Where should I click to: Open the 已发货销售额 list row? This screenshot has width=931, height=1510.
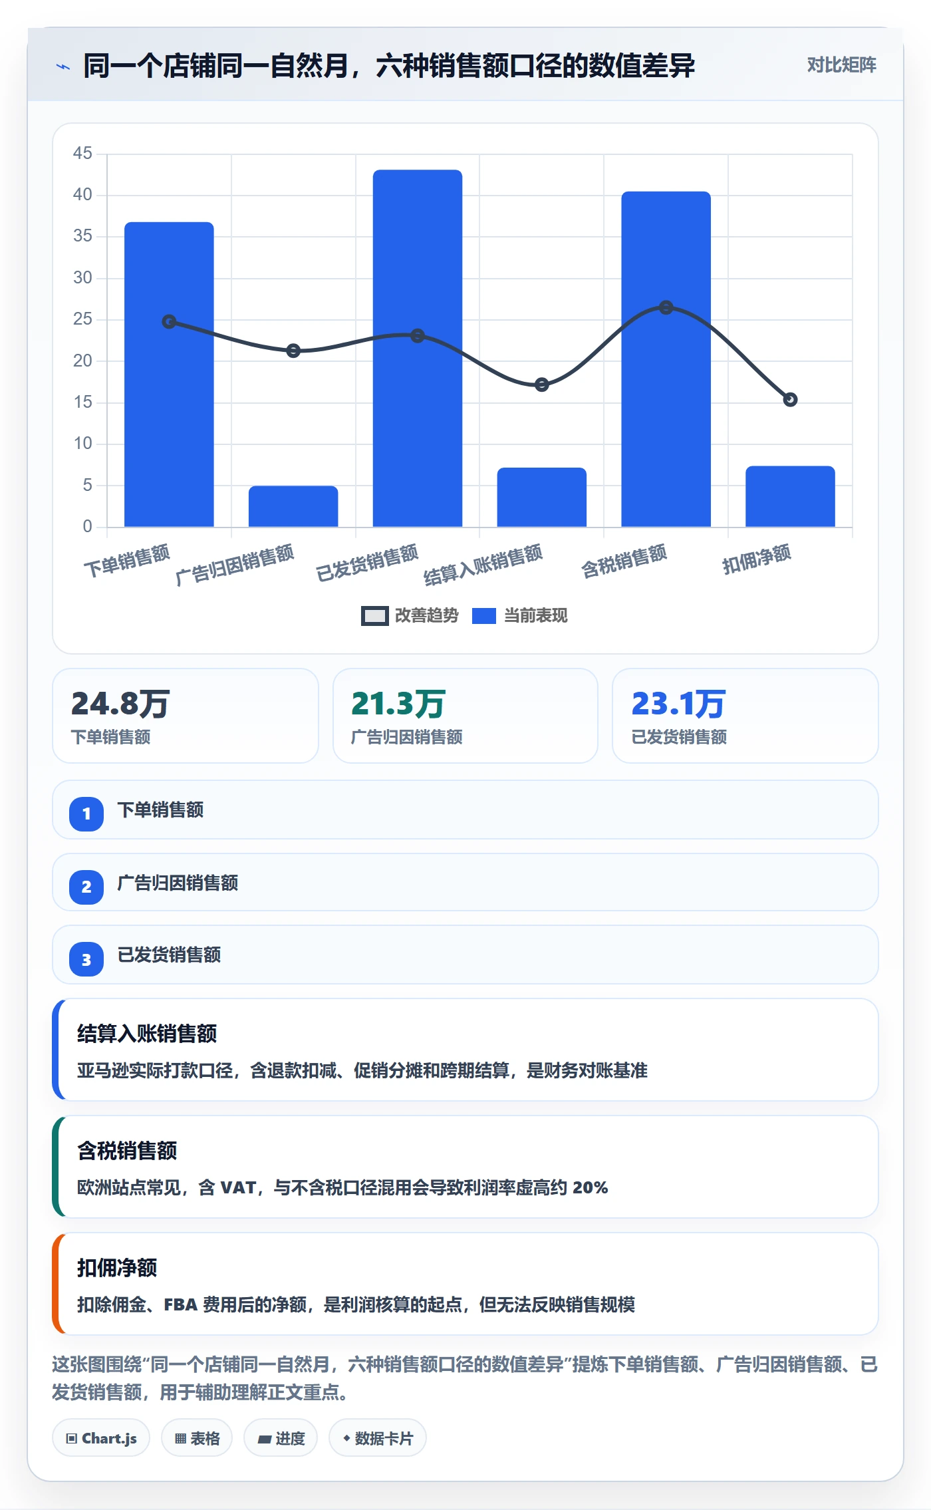point(465,955)
